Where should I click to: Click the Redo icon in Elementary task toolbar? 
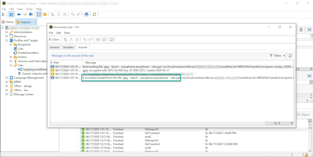point(91,39)
